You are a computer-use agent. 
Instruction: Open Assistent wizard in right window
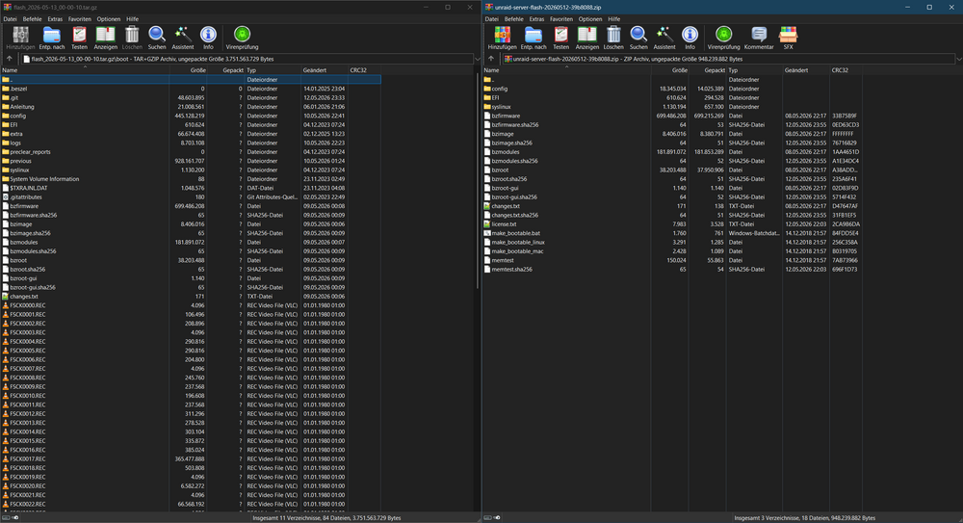coord(664,38)
